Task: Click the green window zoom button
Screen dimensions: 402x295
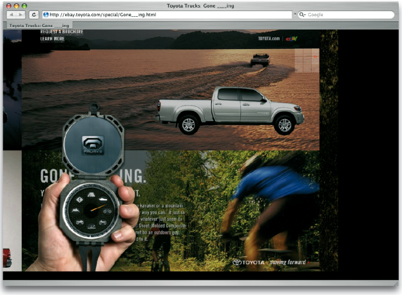Action: [x=24, y=6]
